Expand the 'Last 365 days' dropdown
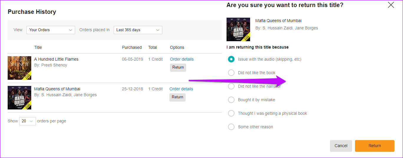 (x=138, y=30)
